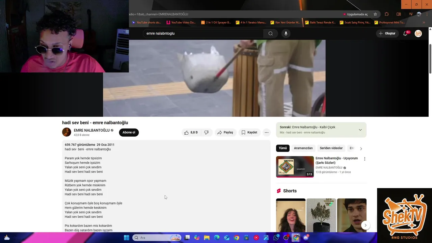Like the video showing 8,8 B
432x243 pixels.
point(191,133)
